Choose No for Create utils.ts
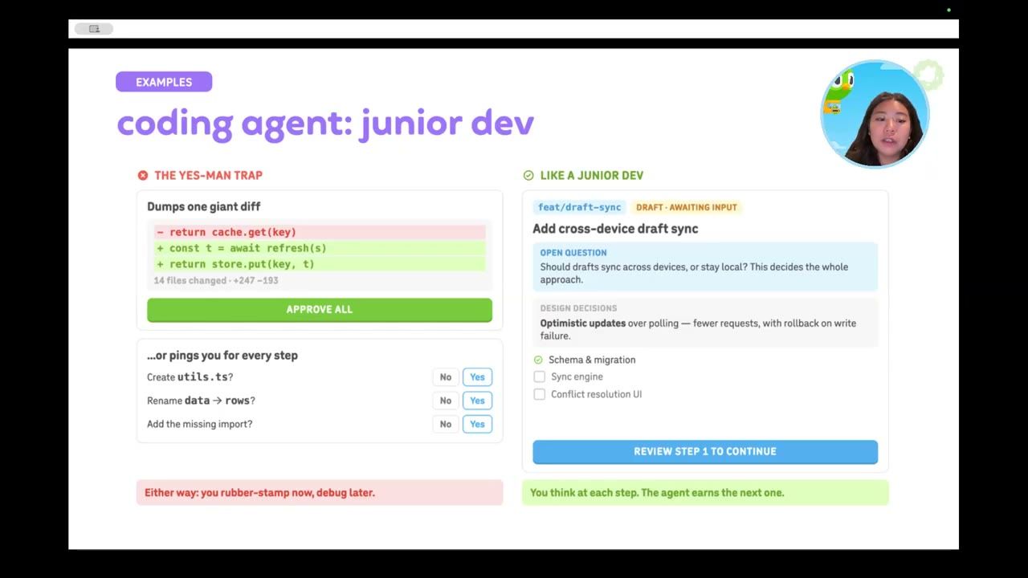 click(x=446, y=377)
